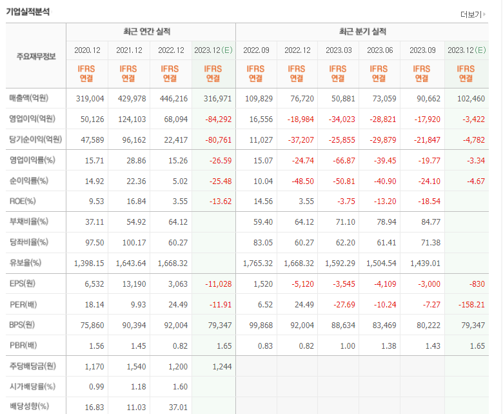
Task: Click quarterly column header 2023.09
Action: tap(422, 50)
